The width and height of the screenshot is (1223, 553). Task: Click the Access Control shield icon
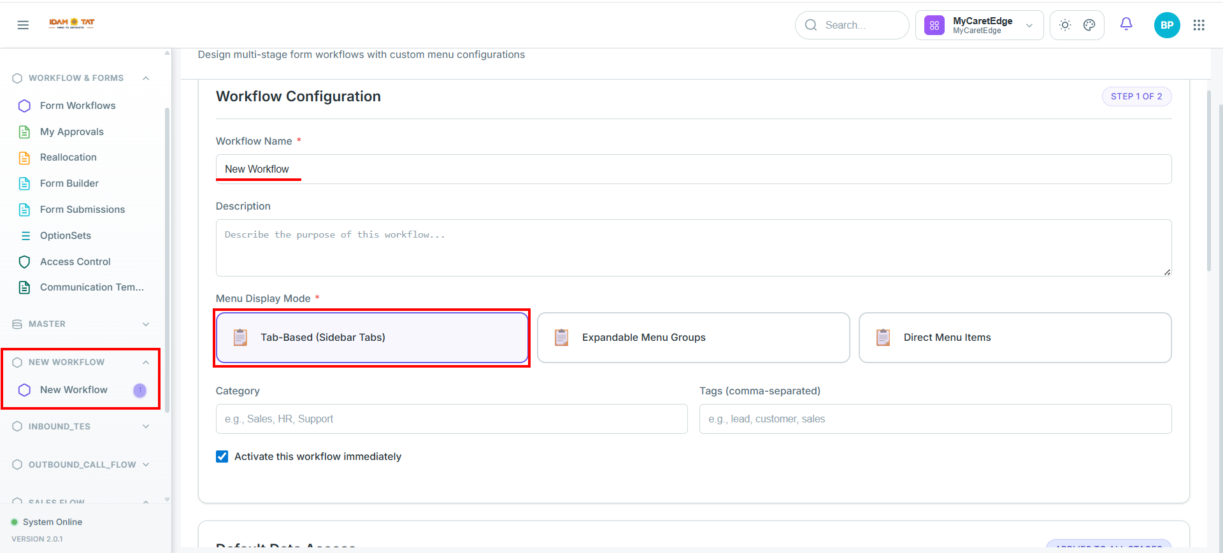coord(24,262)
